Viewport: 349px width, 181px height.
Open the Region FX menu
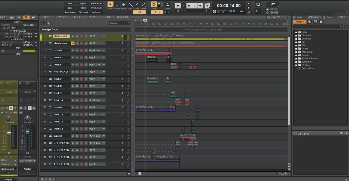point(123,17)
